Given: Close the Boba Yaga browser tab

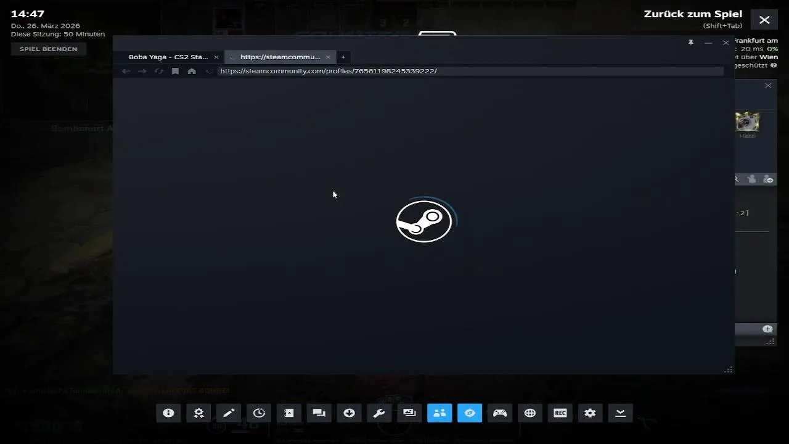Looking at the screenshot, I should click(216, 57).
